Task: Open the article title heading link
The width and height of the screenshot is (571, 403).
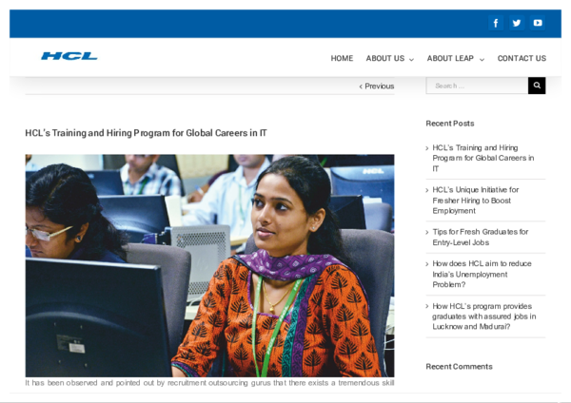Action: 146,133
